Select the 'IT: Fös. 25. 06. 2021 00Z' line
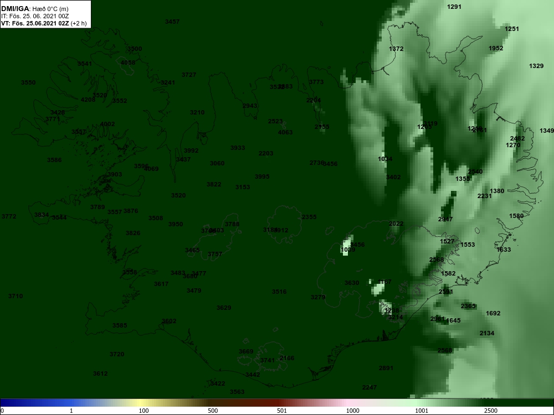This screenshot has width=554, height=415. 34,16
